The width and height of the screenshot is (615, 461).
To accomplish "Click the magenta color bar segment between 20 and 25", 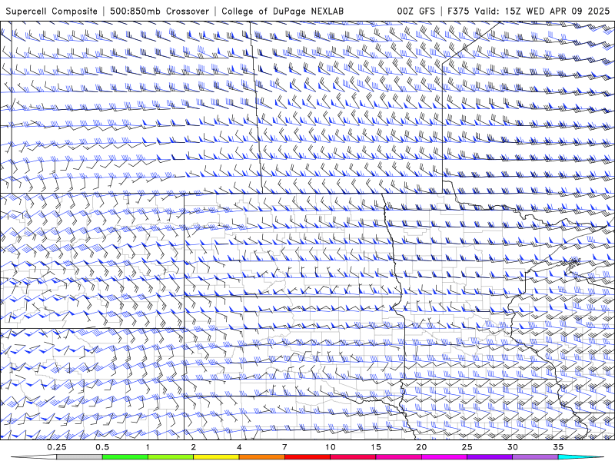I will click(x=444, y=457).
